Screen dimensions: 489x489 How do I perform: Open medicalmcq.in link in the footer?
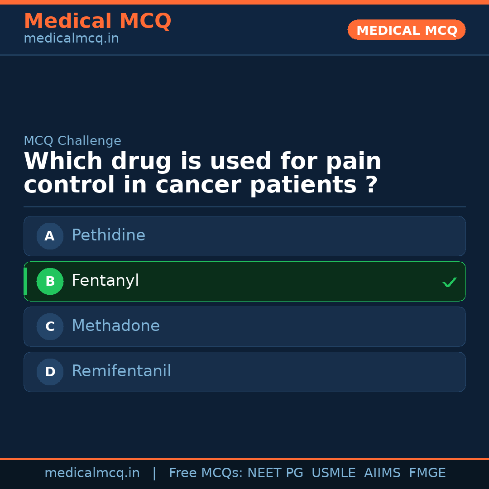pos(92,473)
